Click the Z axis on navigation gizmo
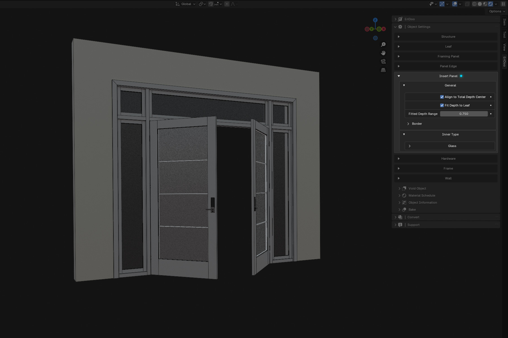508x338 pixels. (375, 20)
